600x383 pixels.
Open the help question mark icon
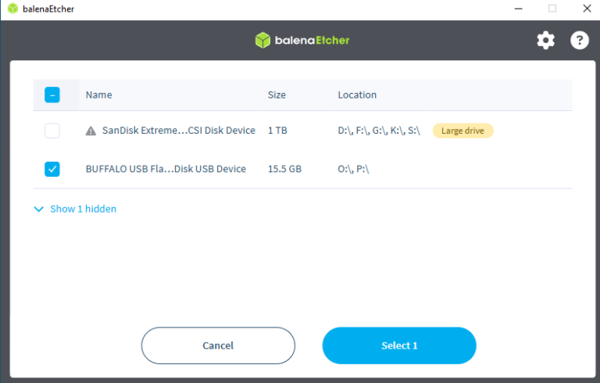(x=580, y=40)
